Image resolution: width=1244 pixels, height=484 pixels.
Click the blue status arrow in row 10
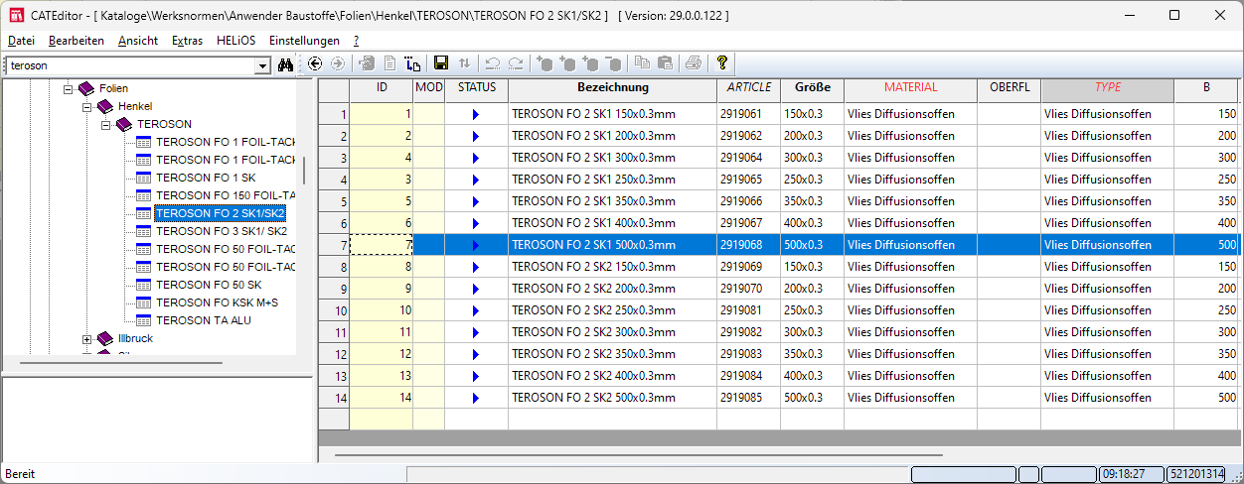click(476, 310)
